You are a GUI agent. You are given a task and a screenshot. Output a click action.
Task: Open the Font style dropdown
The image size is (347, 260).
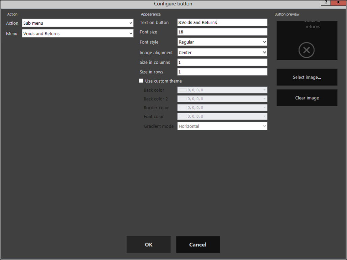click(x=222, y=42)
